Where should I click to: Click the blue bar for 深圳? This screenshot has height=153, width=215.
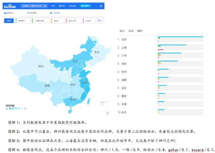click(x=168, y=61)
